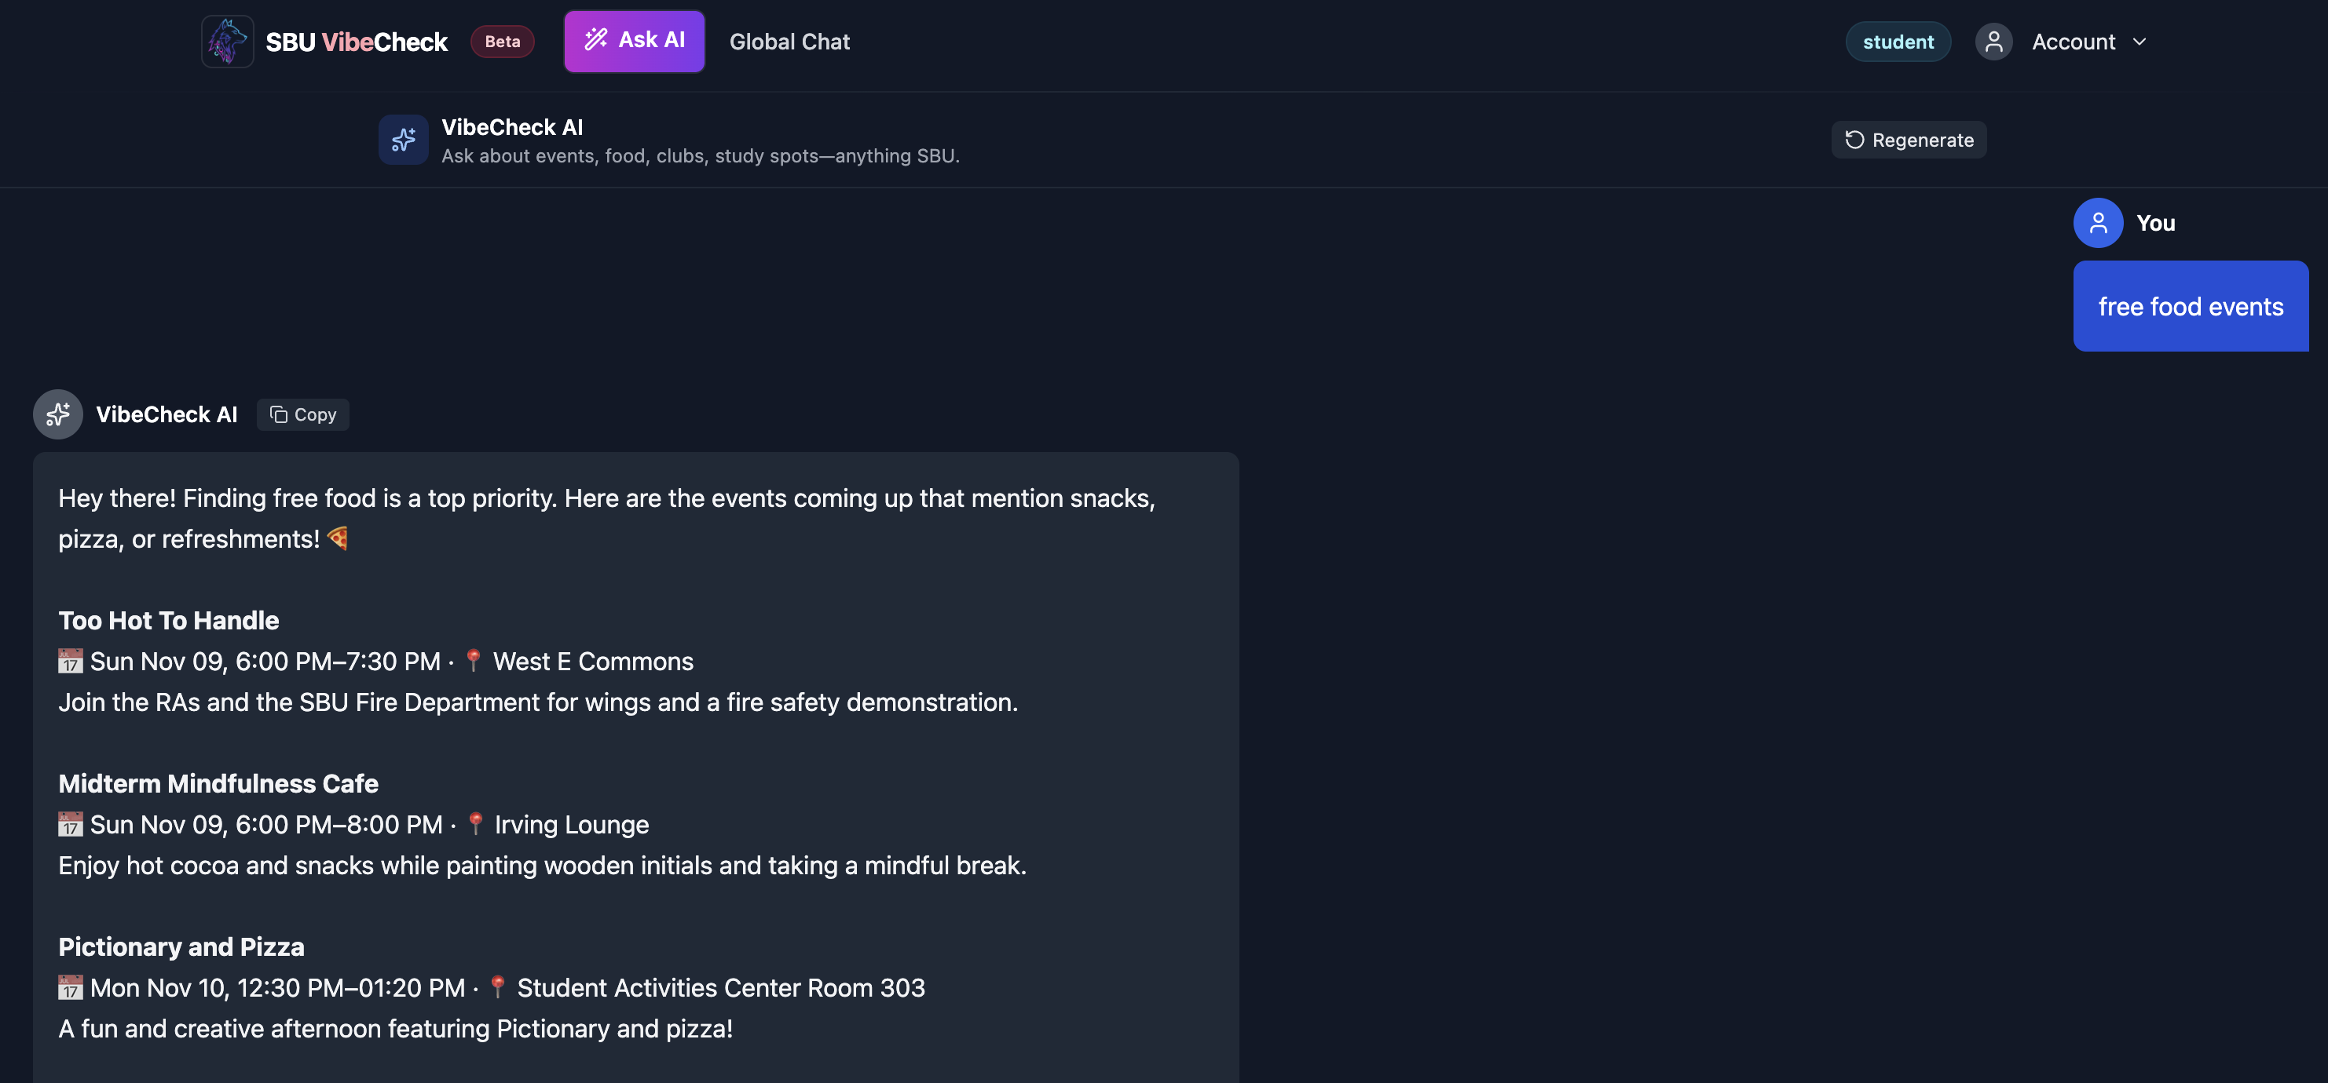Click the student role badge
This screenshot has width=2328, height=1083.
point(1898,42)
